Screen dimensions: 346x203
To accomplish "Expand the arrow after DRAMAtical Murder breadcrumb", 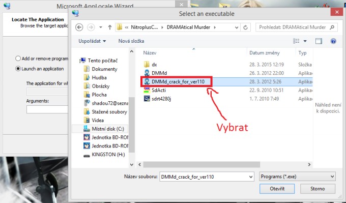I will [215, 27].
